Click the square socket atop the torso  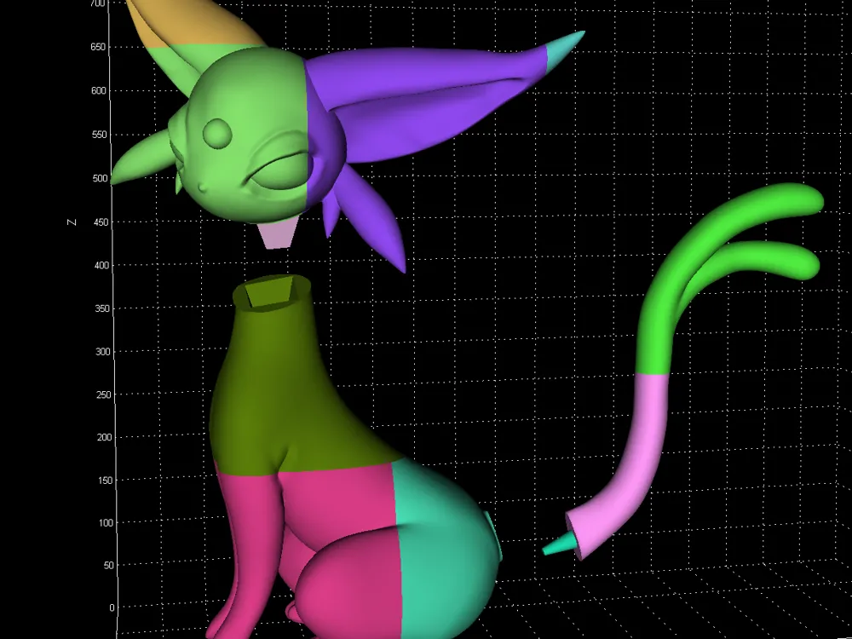pyautogui.click(x=273, y=294)
